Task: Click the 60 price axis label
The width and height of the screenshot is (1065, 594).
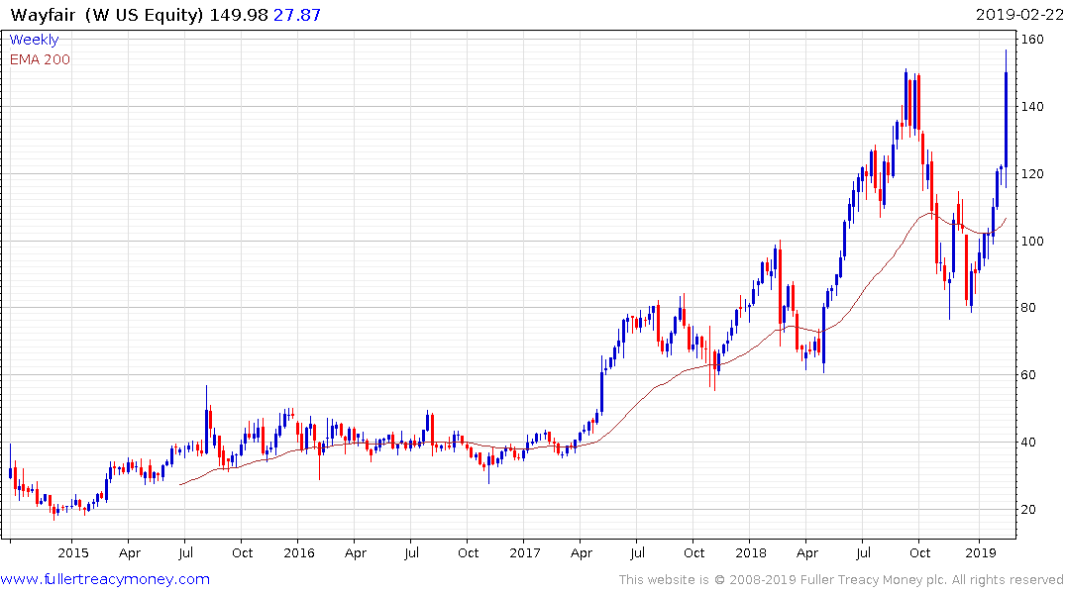Action: pos(1028,375)
